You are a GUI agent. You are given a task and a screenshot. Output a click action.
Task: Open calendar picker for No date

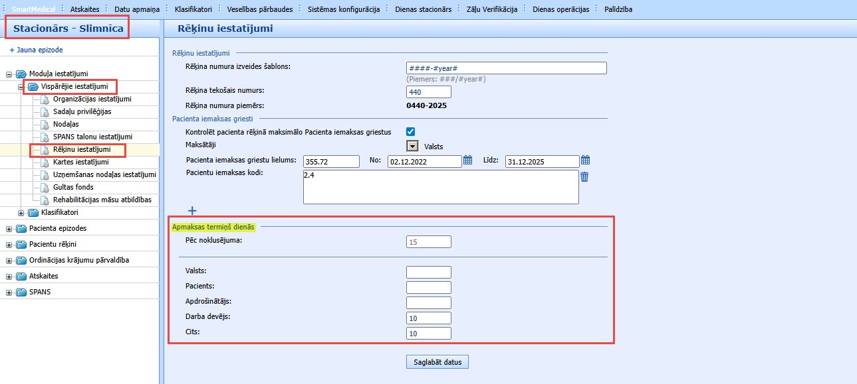[x=467, y=160]
